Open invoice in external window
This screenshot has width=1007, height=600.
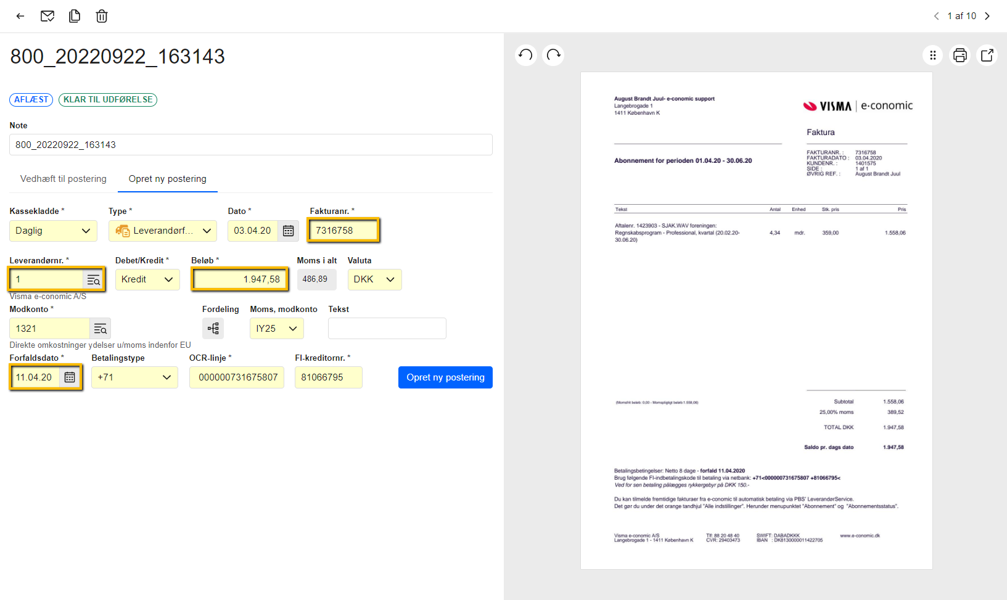pyautogui.click(x=987, y=55)
